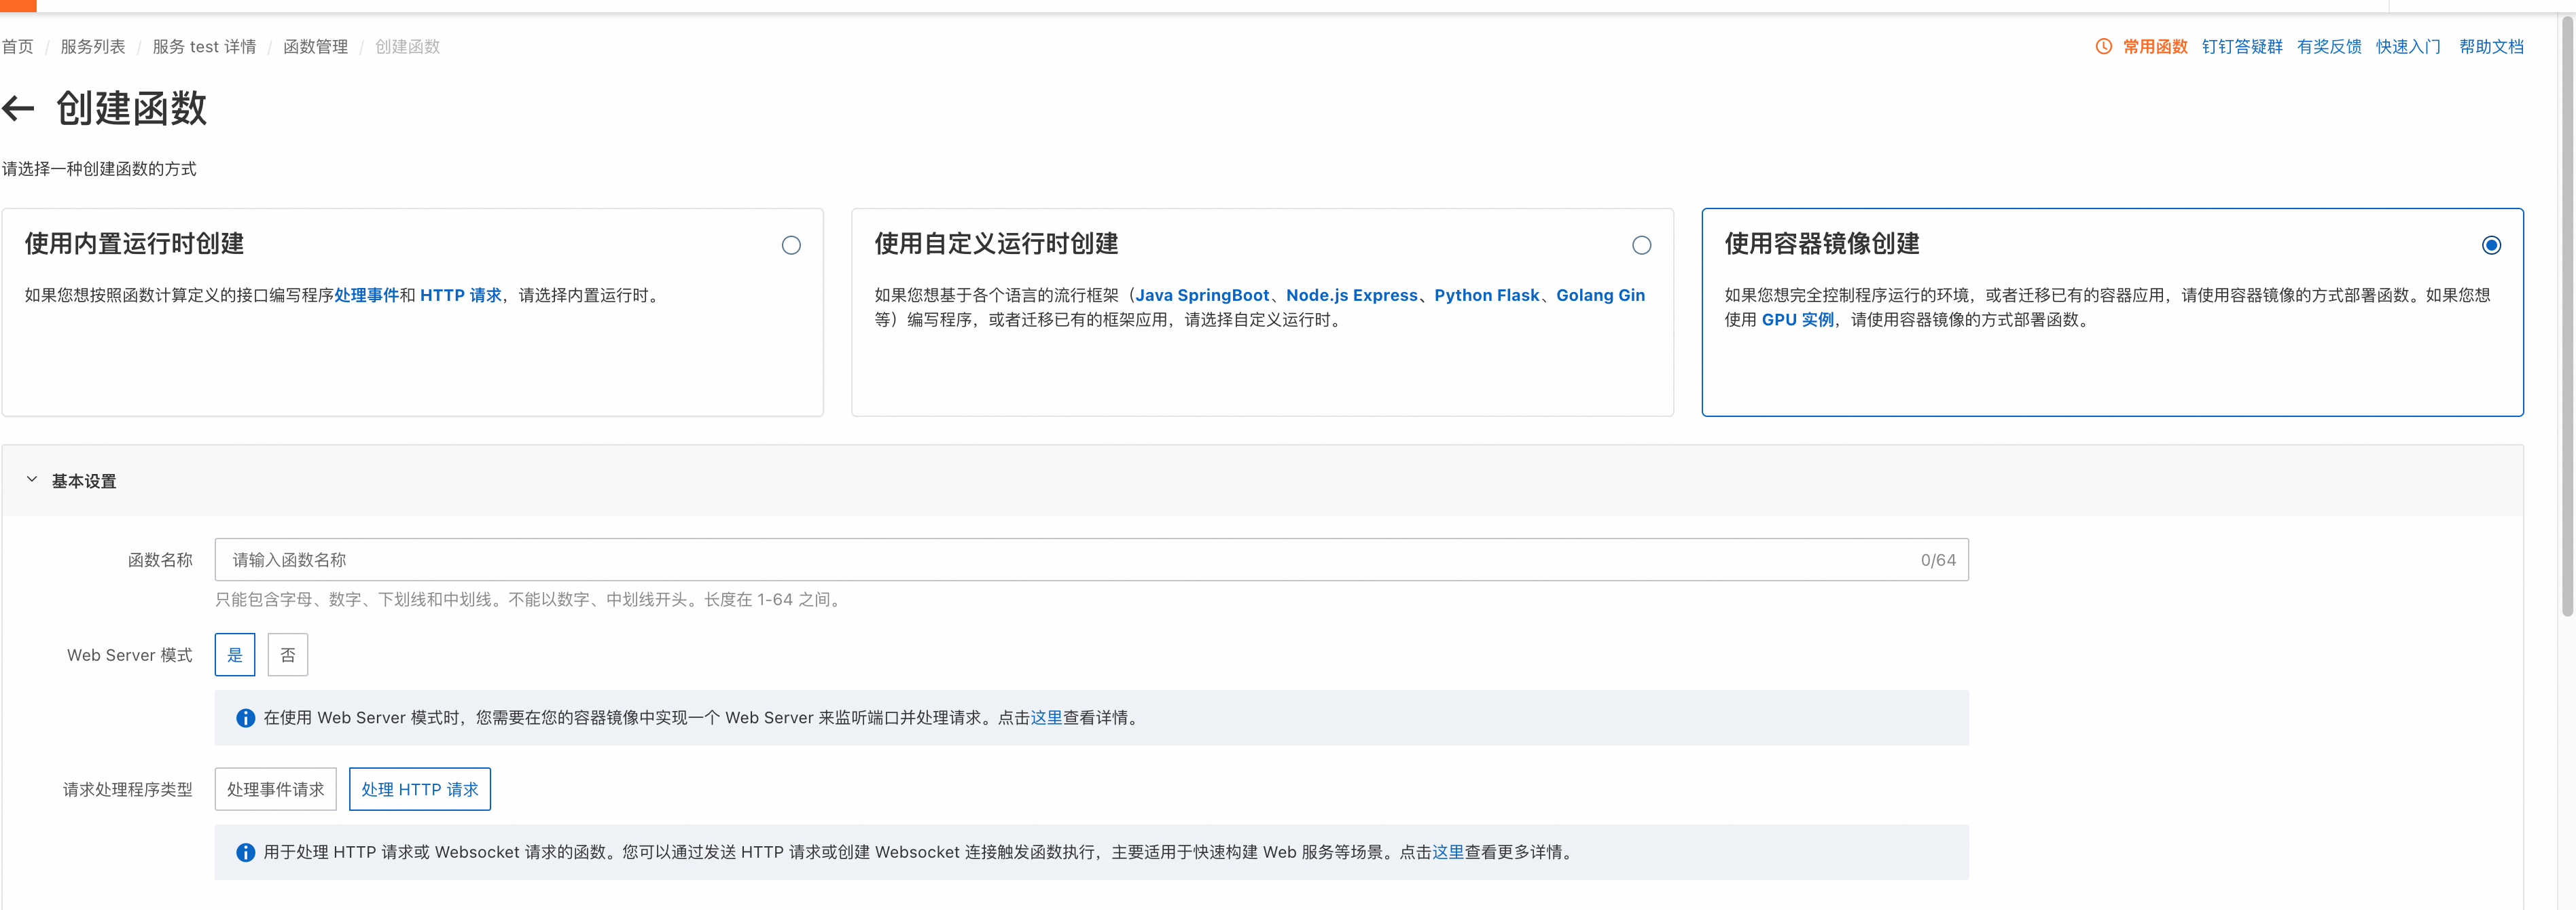2576x910 pixels.
Task: Click the Web Server 模式 label
Action: 130,655
